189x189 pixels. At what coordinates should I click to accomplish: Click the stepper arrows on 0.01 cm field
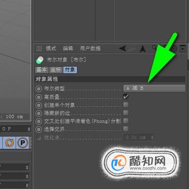click(152, 138)
